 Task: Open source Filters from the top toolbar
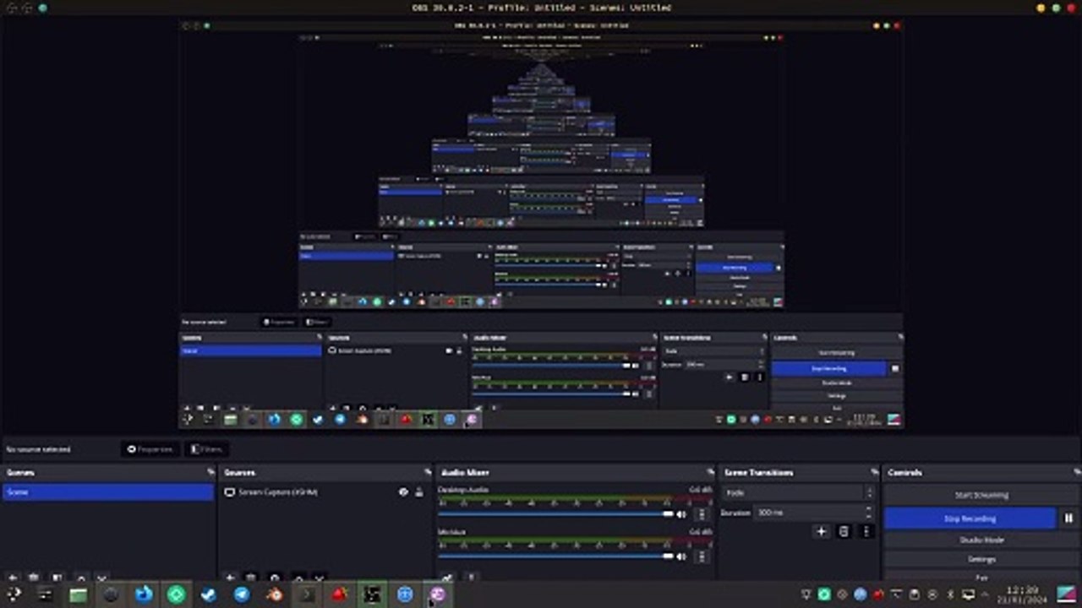click(207, 449)
